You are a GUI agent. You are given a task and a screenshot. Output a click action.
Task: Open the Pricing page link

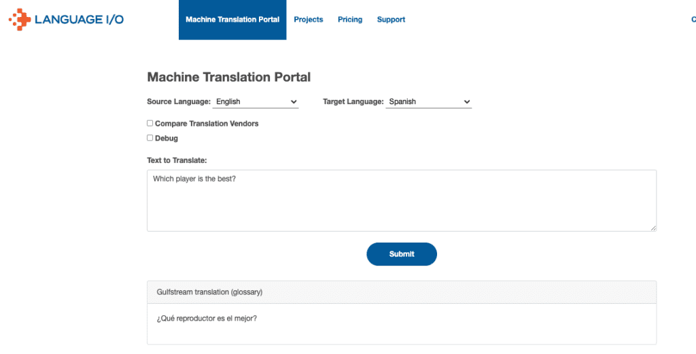(x=350, y=20)
